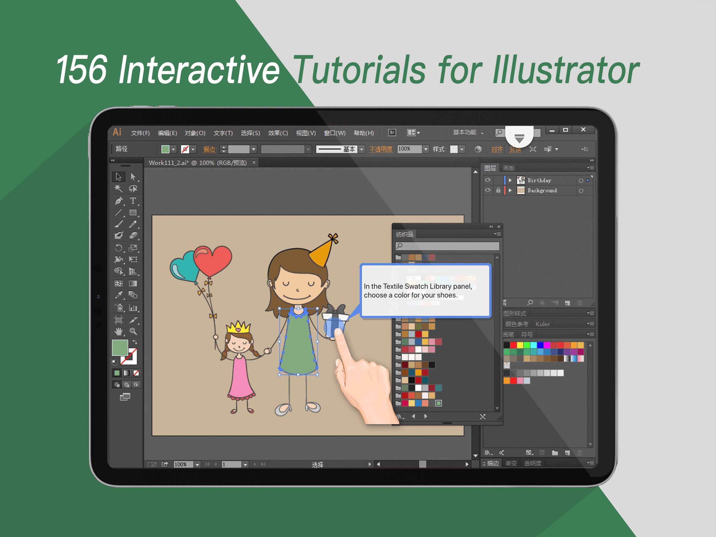Expand the Birthday layer arrow

[510, 180]
